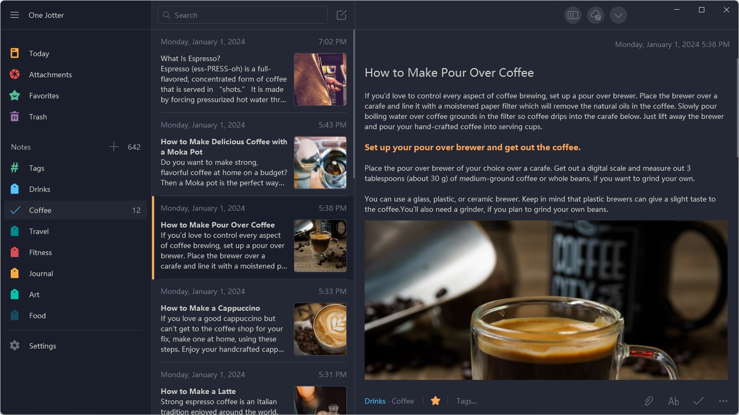Click the note list scrollbar
This screenshot has height=415, width=739.
(354, 103)
